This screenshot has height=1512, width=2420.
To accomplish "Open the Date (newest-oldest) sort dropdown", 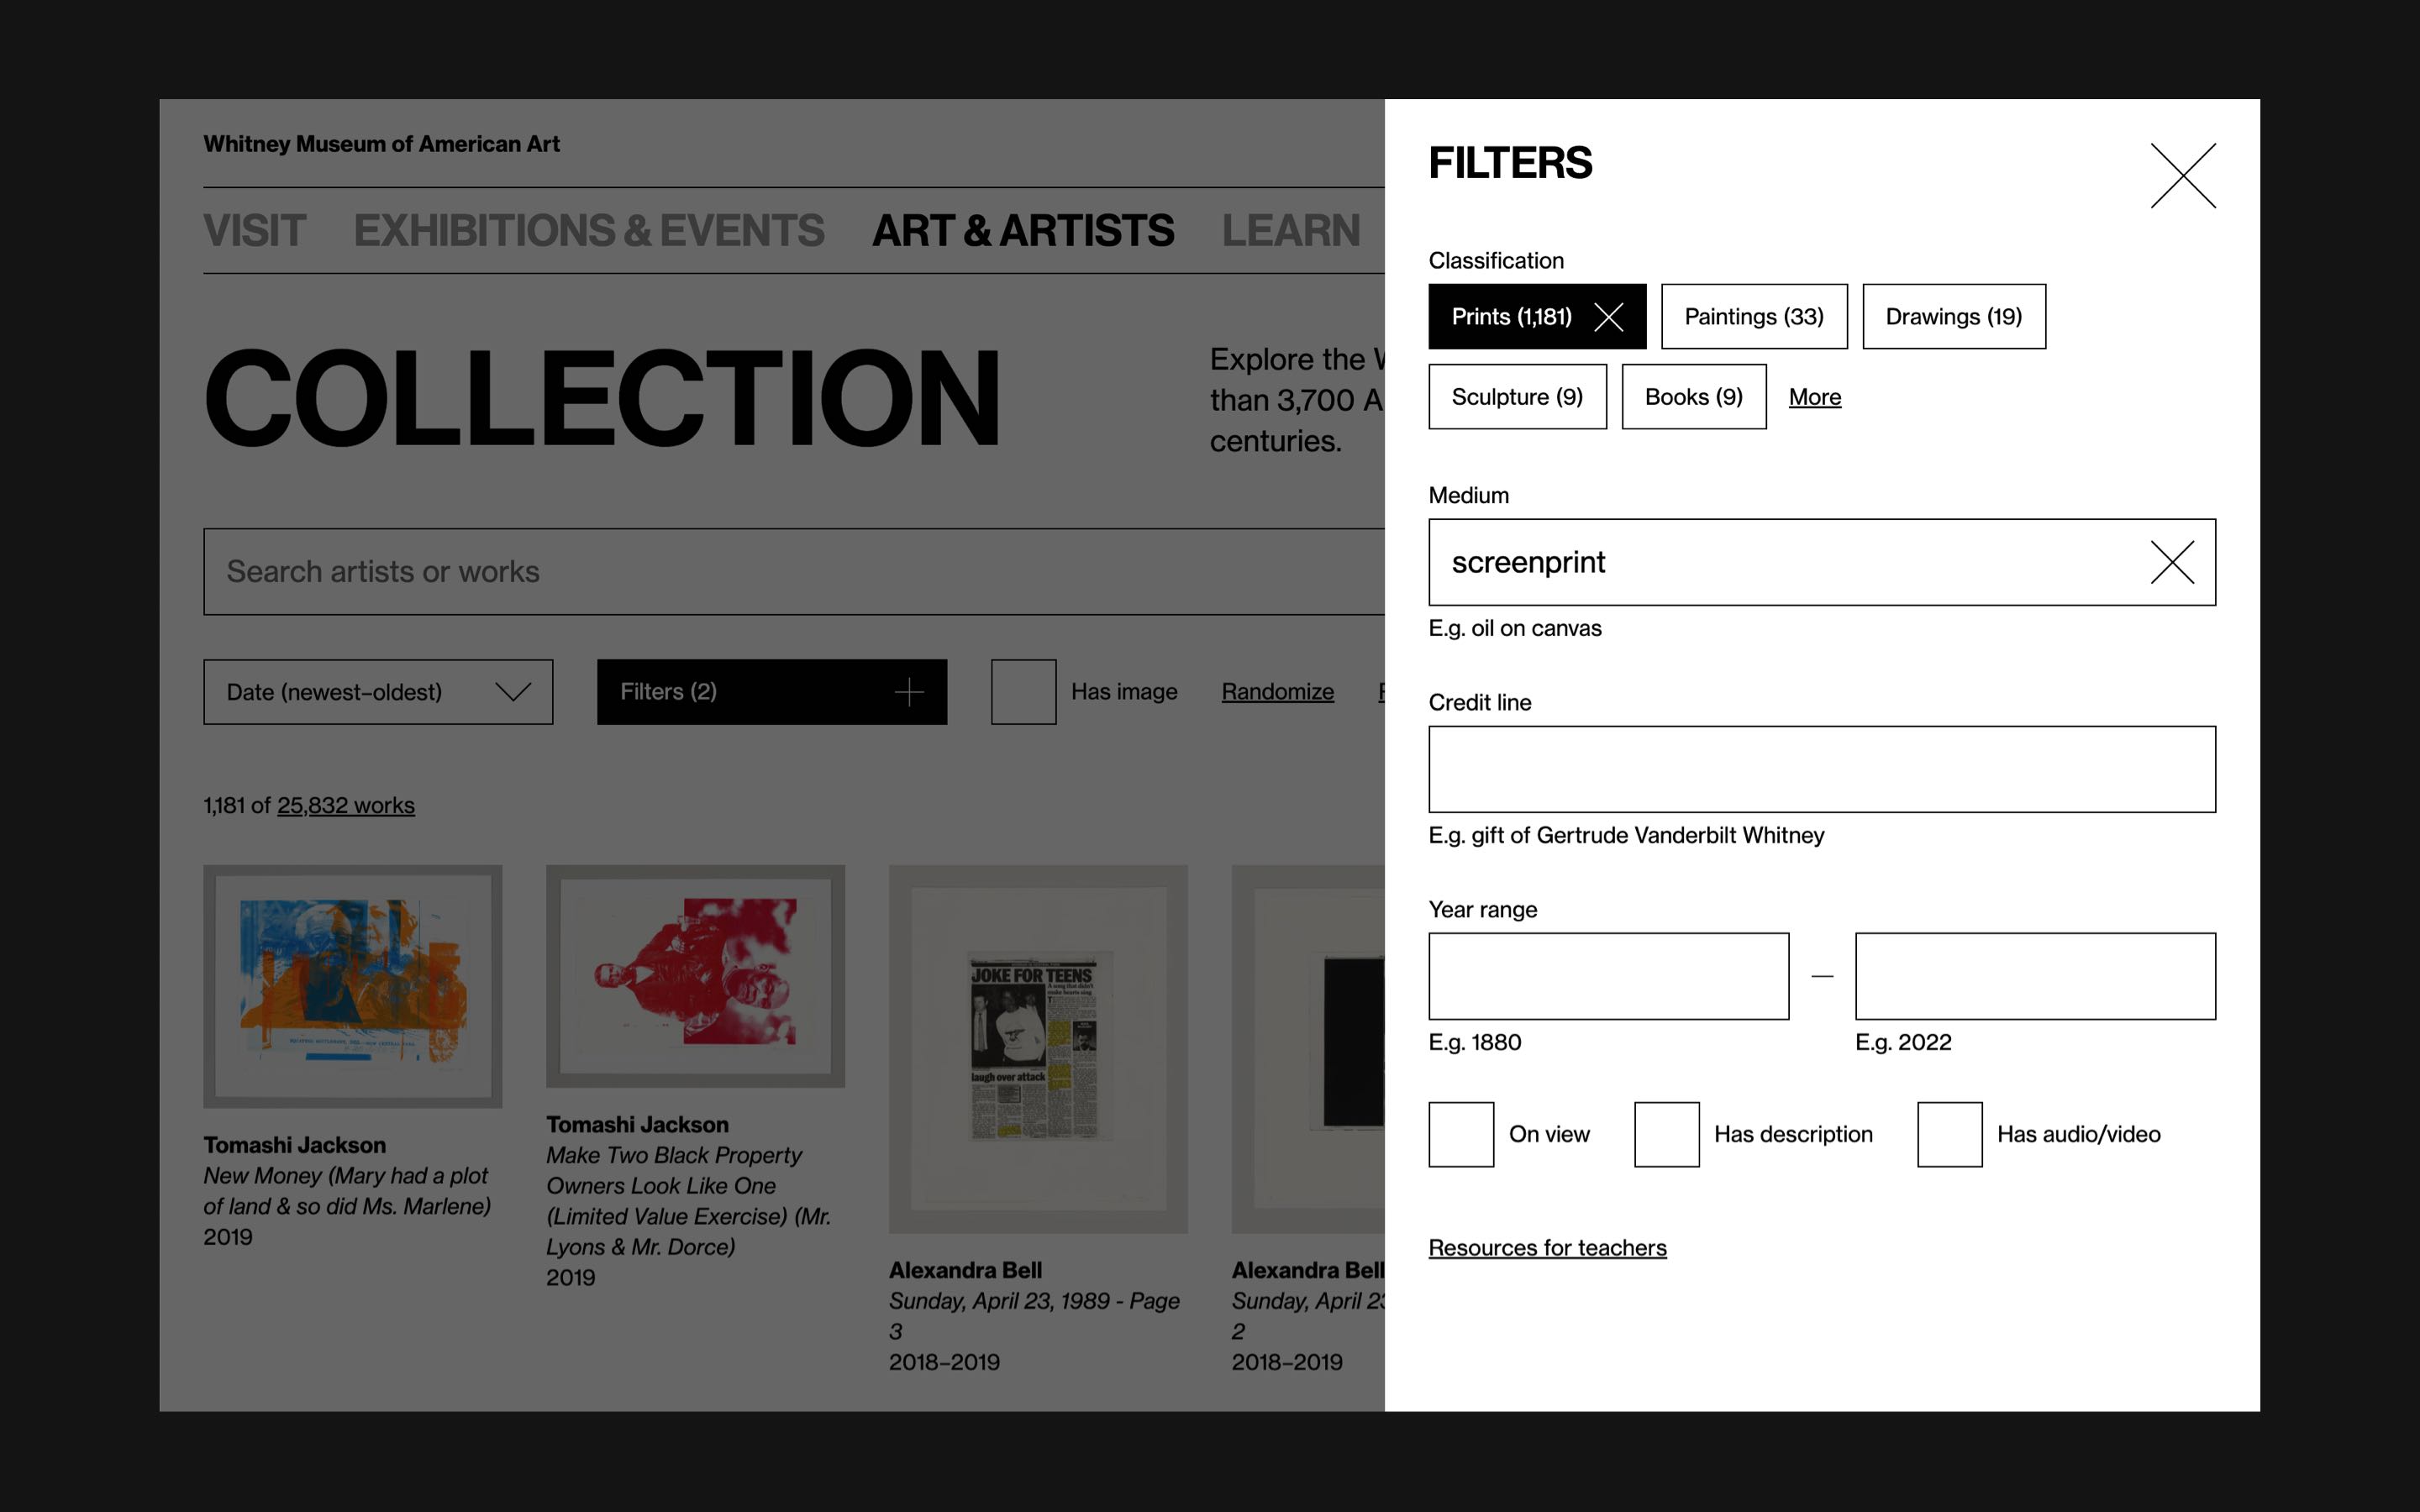I will pyautogui.click(x=378, y=692).
